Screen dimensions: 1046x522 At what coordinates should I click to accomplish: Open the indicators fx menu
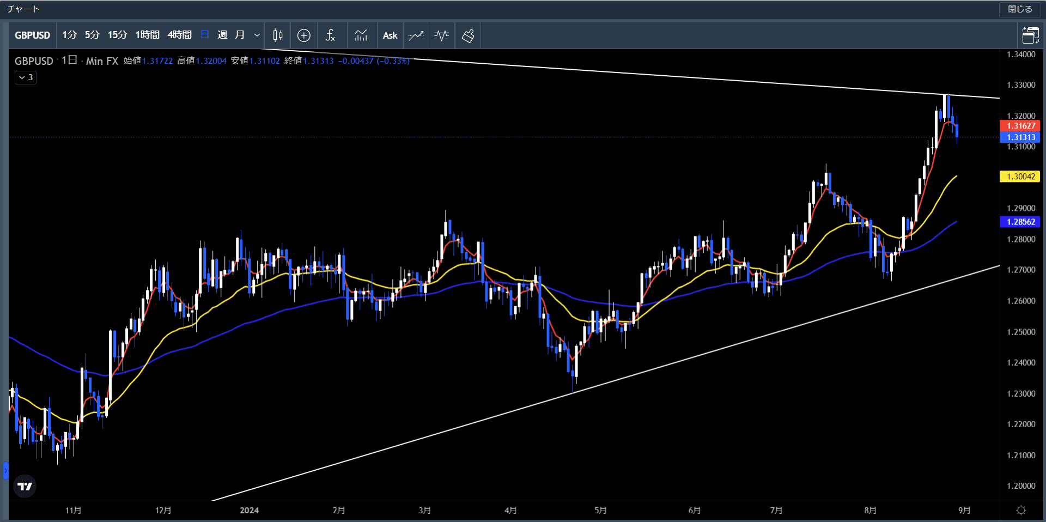pos(330,35)
